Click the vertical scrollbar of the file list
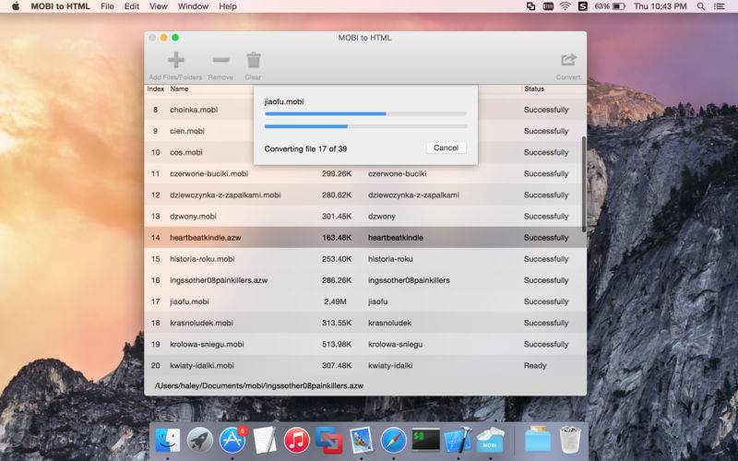Image resolution: width=738 pixels, height=461 pixels. pyautogui.click(x=584, y=183)
